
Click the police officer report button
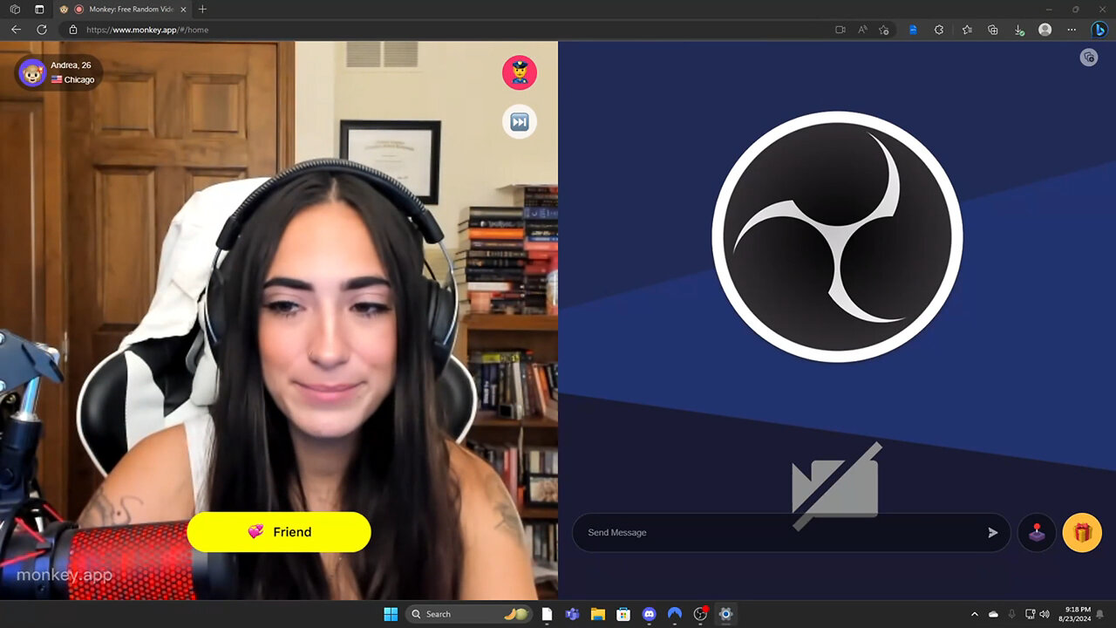pos(520,72)
